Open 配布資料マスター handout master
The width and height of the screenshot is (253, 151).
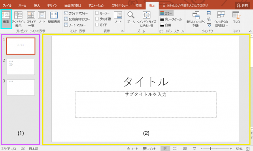tap(77, 19)
